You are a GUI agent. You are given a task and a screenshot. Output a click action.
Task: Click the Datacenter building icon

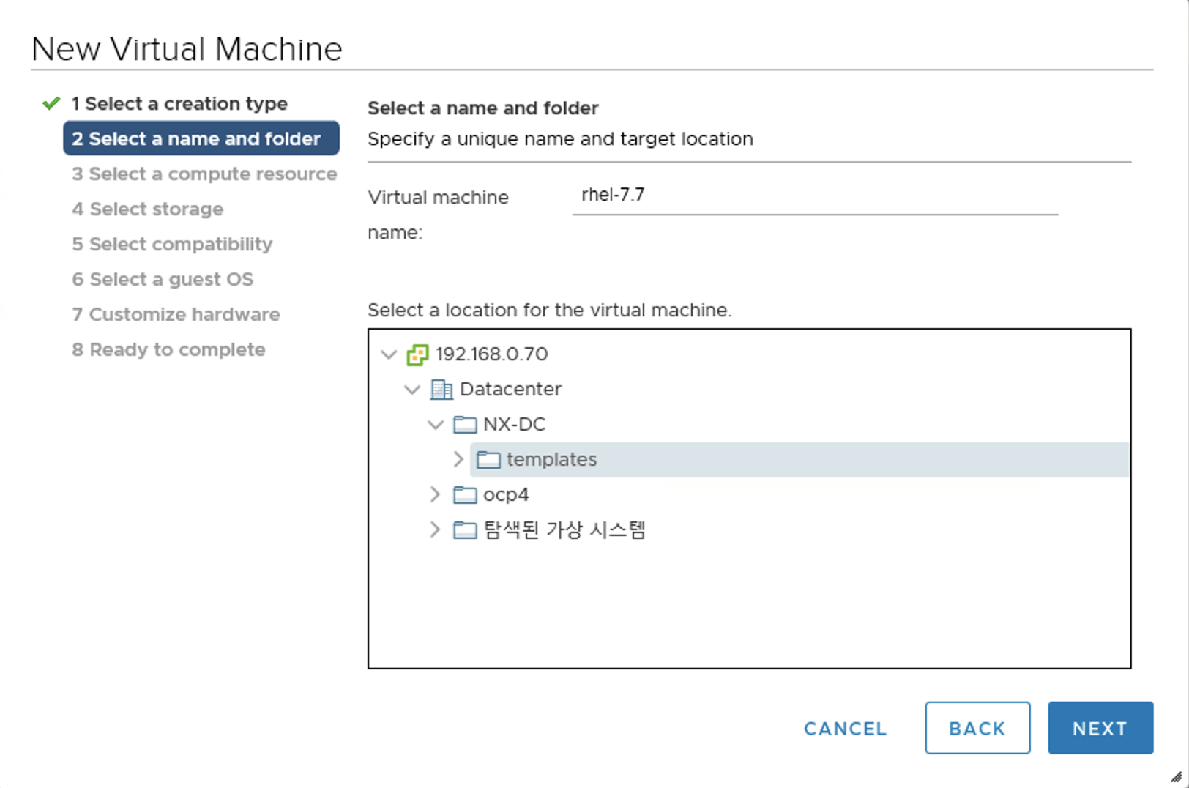[x=441, y=390]
